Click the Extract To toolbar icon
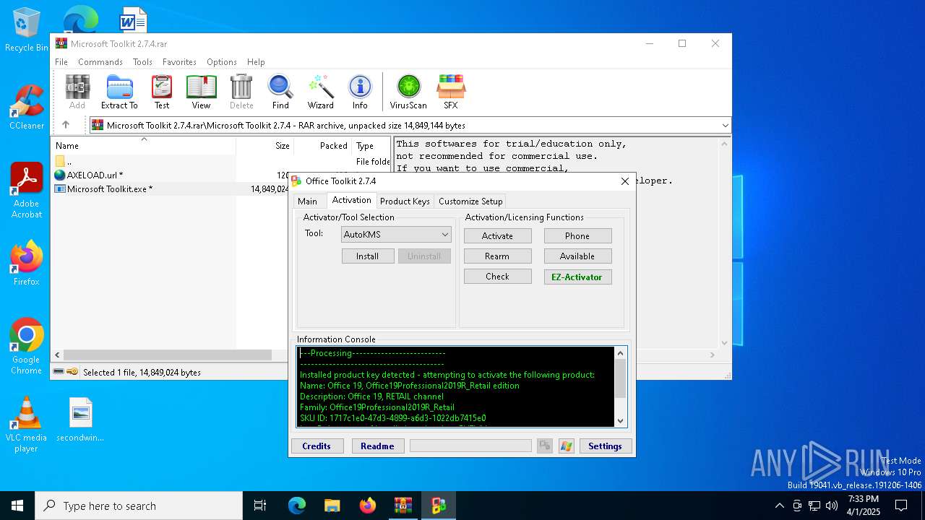This screenshot has width=925, height=520. [119, 92]
